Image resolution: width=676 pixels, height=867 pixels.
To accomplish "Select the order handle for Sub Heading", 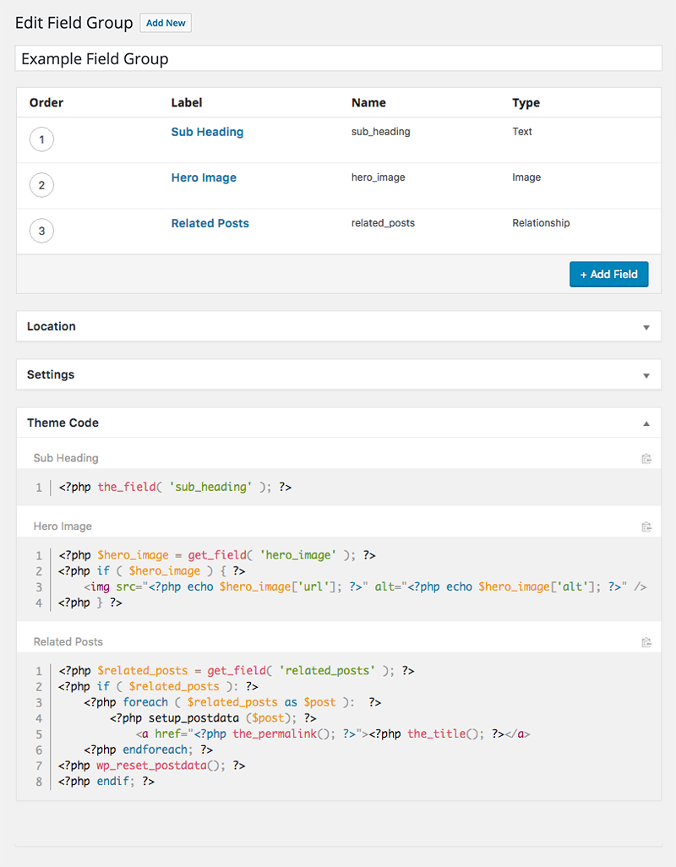I will pyautogui.click(x=41, y=139).
